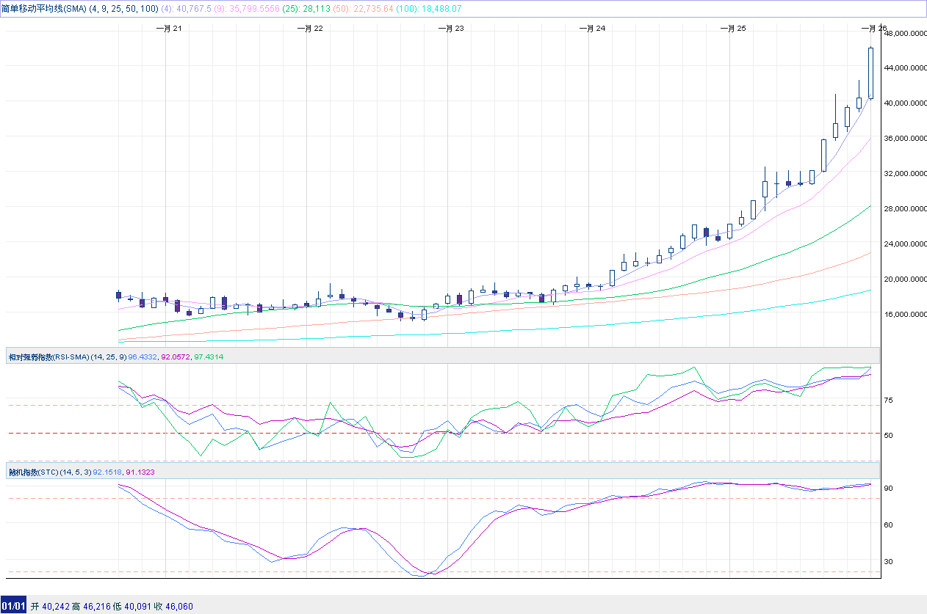Select the 一月 22 date label

click(x=310, y=28)
